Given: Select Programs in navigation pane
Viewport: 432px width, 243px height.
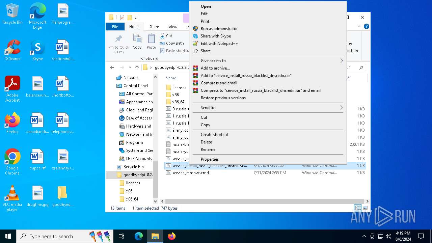Looking at the screenshot, I should point(135,142).
